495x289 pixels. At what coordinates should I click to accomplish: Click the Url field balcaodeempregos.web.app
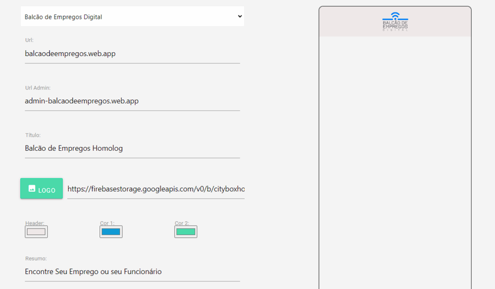point(132,54)
